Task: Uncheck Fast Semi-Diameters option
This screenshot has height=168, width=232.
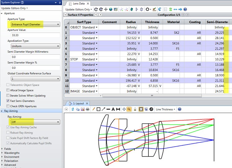Action: [x=8, y=101]
